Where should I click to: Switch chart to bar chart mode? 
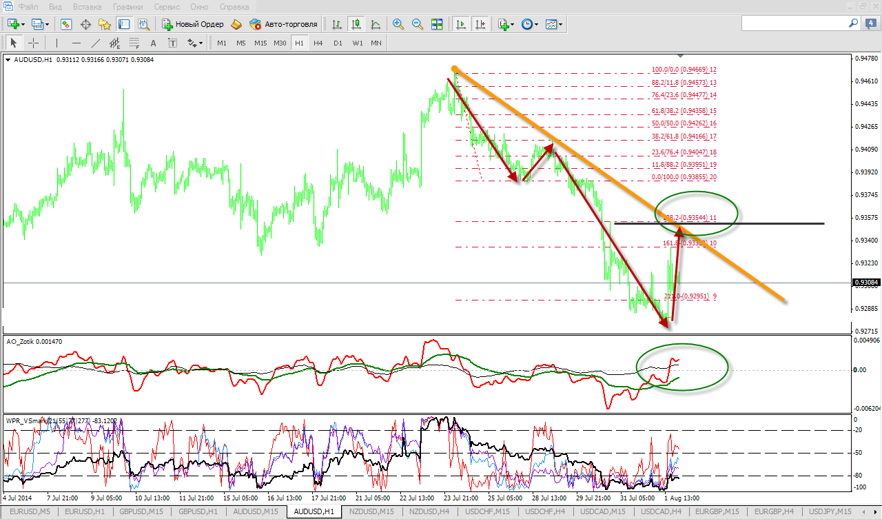(337, 24)
